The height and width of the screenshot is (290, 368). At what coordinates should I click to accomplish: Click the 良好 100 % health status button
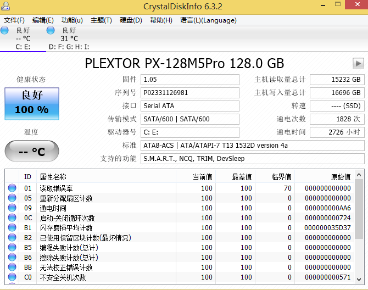pos(32,104)
